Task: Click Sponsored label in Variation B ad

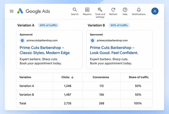Action: (x=96, y=34)
